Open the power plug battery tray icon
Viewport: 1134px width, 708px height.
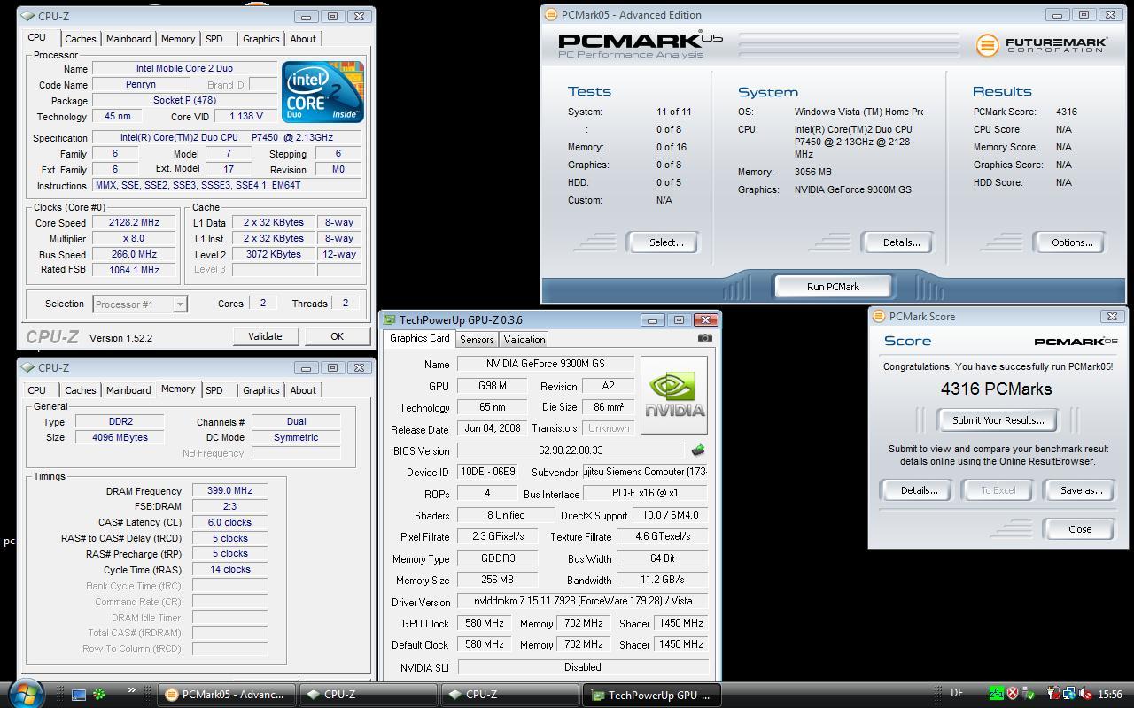[x=1053, y=694]
